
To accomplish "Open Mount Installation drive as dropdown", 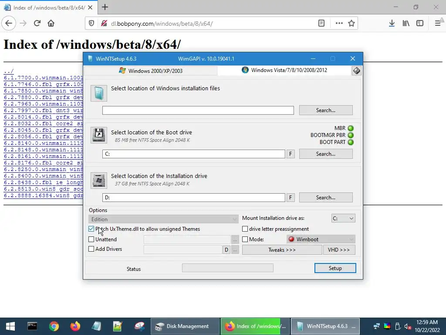I will pyautogui.click(x=343, y=219).
